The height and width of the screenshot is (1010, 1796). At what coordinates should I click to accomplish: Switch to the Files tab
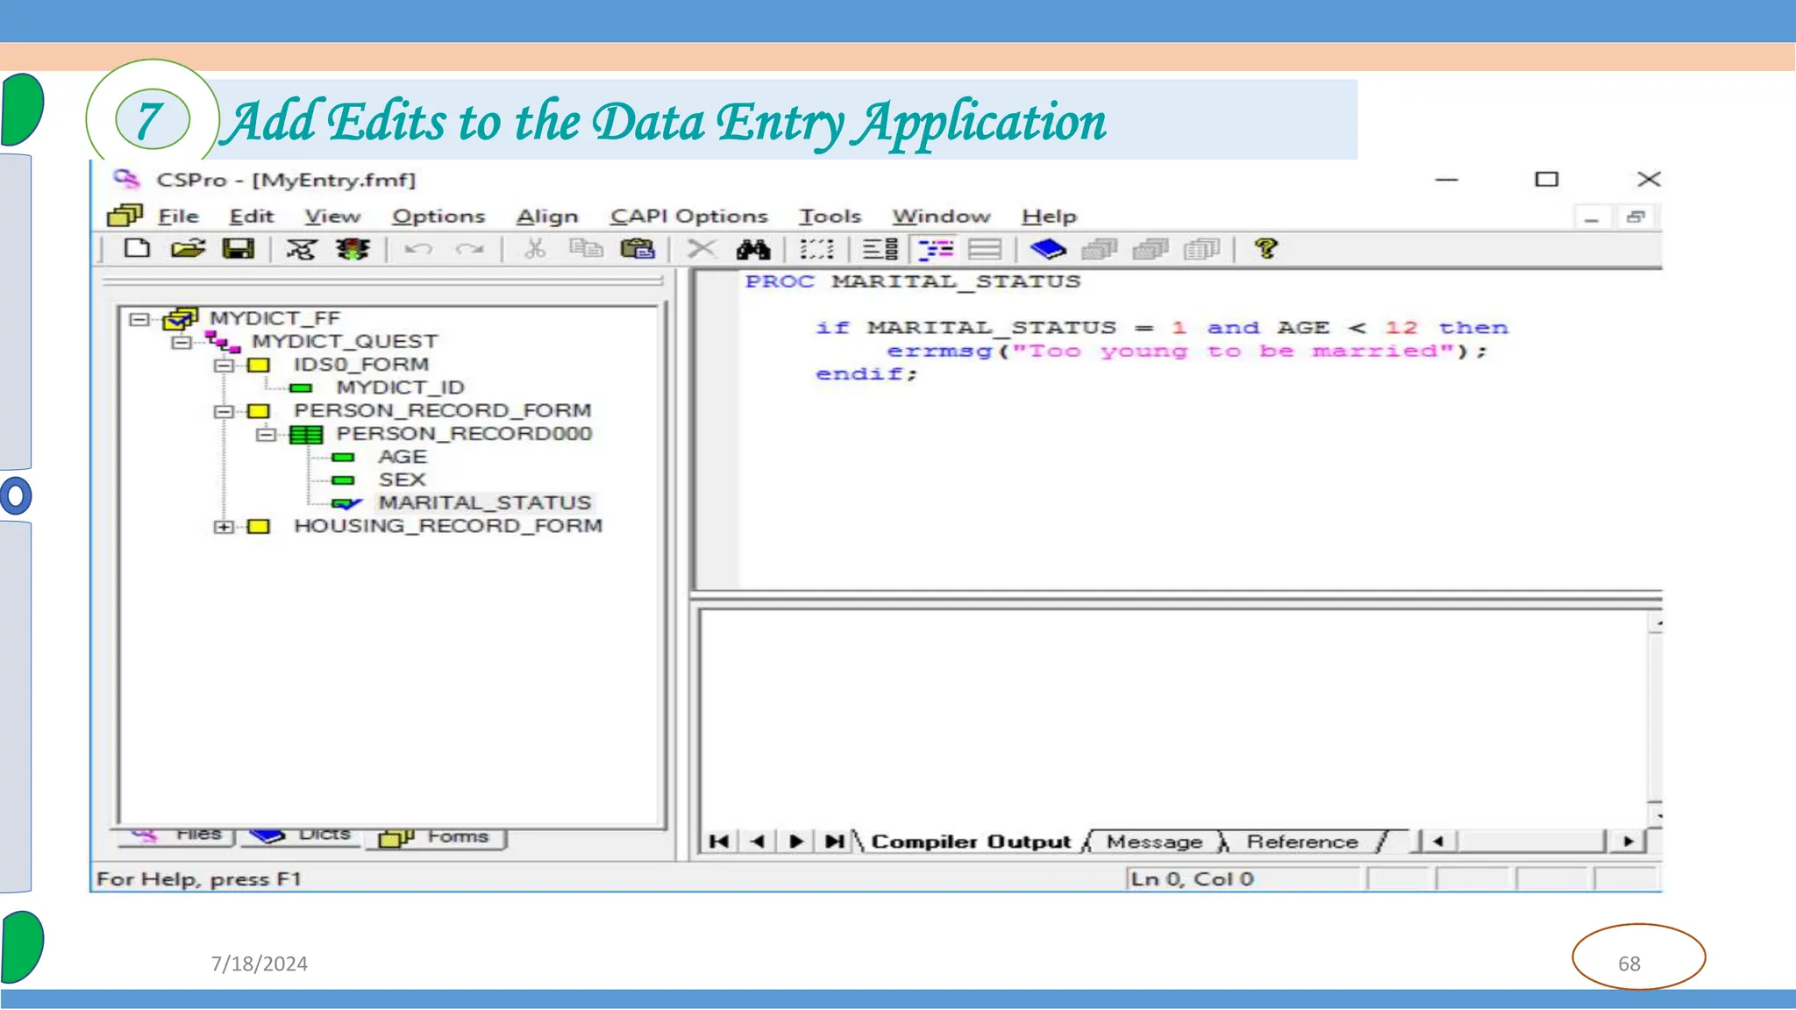click(176, 836)
